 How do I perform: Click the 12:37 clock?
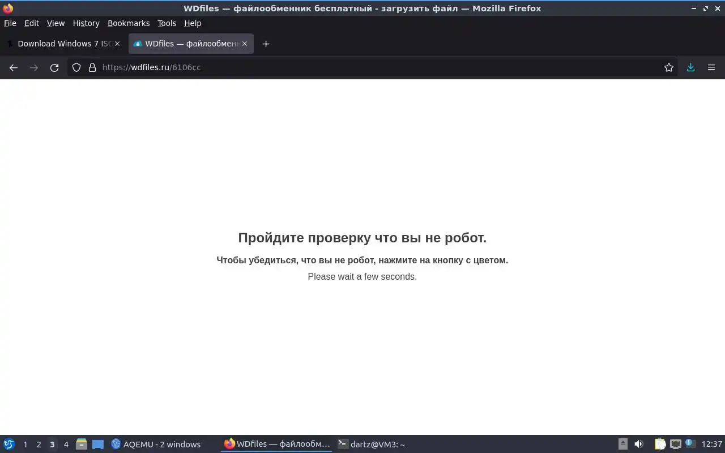(711, 444)
